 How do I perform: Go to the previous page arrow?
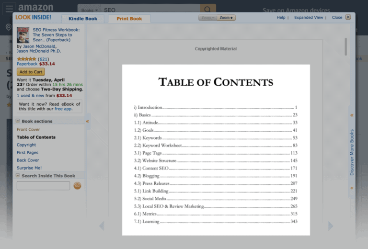point(102,226)
